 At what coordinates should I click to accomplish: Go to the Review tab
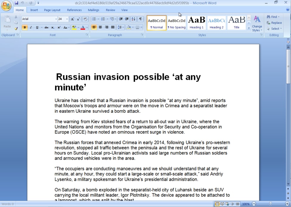pyautogui.click(x=110, y=10)
